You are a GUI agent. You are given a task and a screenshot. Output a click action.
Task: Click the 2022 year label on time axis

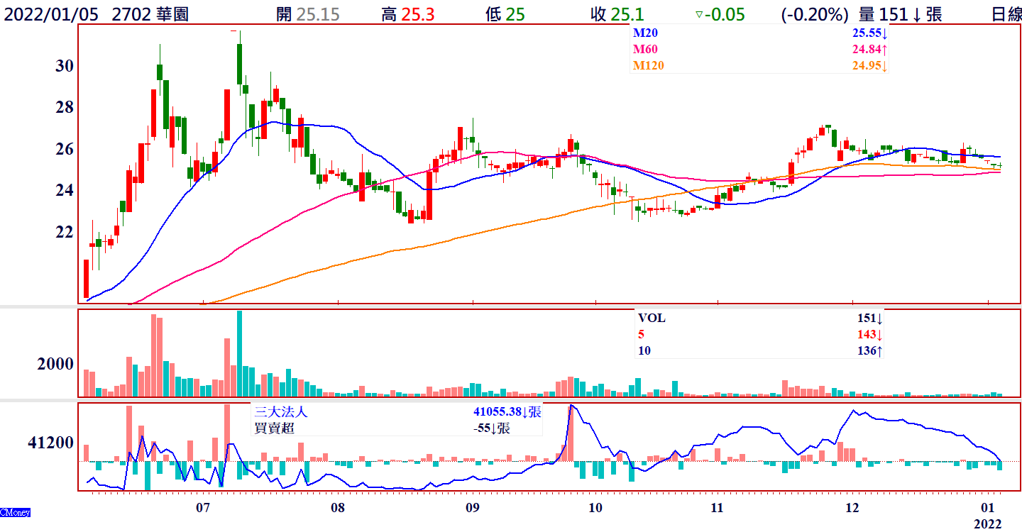[x=987, y=523]
